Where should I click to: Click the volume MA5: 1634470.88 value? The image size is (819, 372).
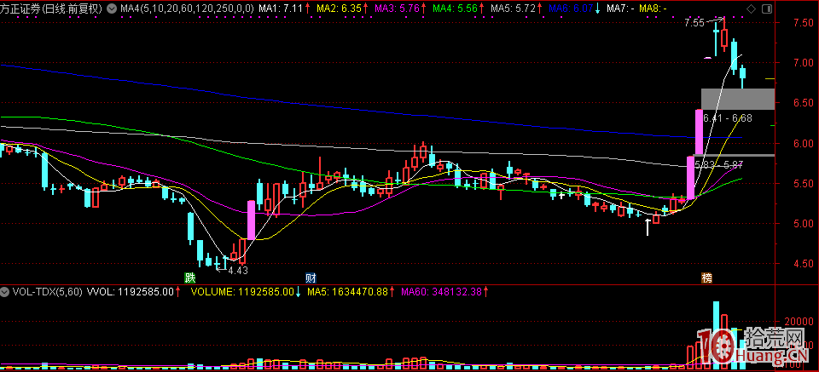point(347,292)
